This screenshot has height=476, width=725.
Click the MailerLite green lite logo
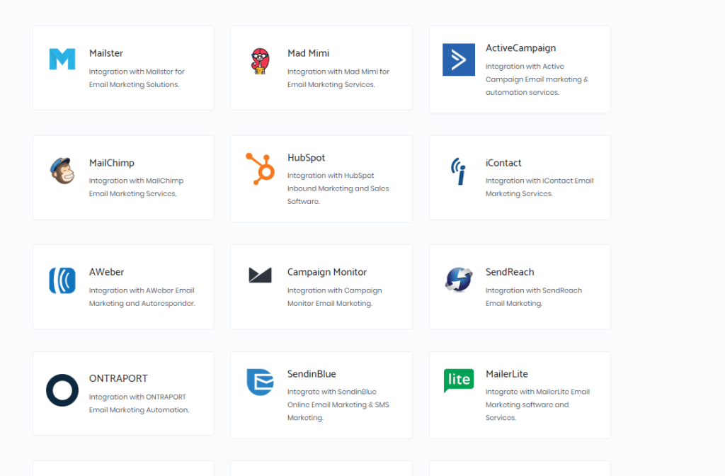[x=459, y=380]
